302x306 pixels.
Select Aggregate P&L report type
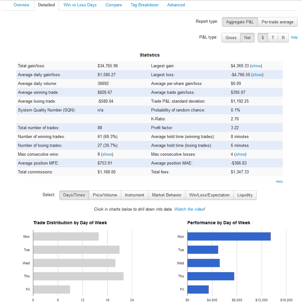[x=240, y=22]
